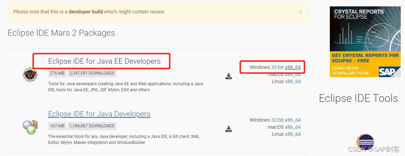
Task: Download Java EE Windows 32-bit build
Action: (x=277, y=68)
